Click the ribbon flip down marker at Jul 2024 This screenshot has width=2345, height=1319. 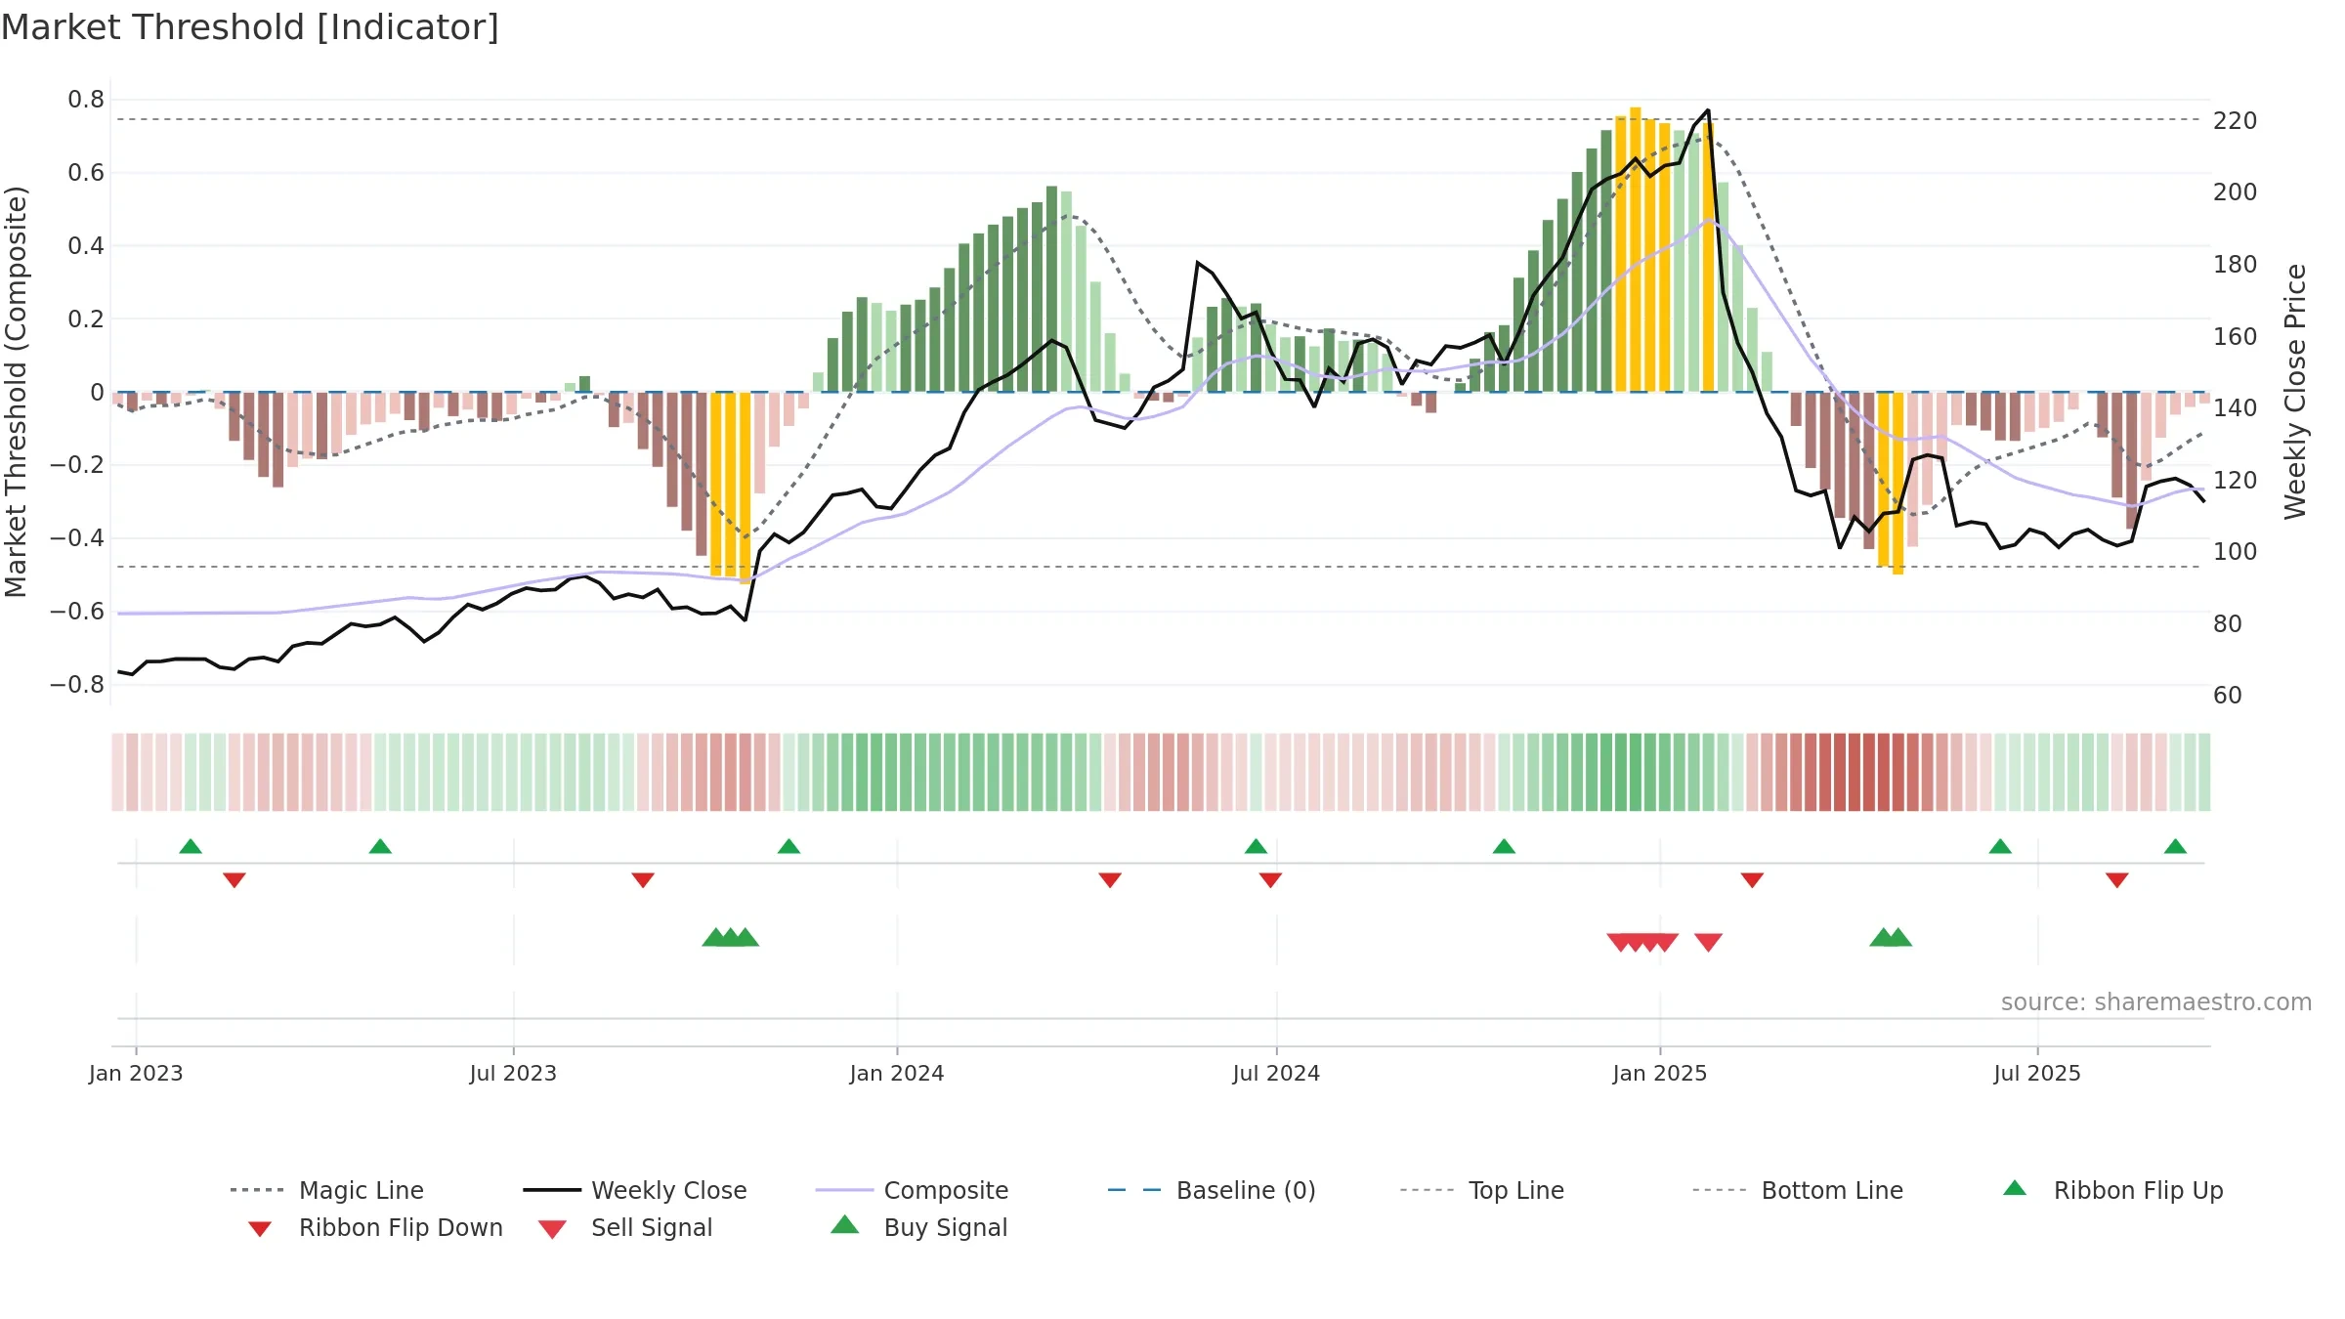click(x=1270, y=880)
